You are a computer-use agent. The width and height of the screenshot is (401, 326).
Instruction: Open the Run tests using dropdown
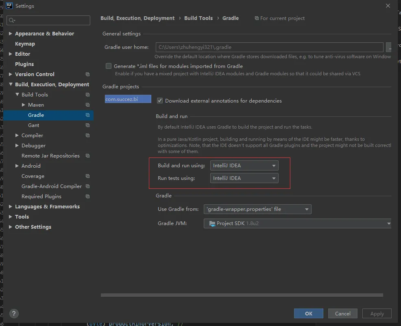point(244,178)
